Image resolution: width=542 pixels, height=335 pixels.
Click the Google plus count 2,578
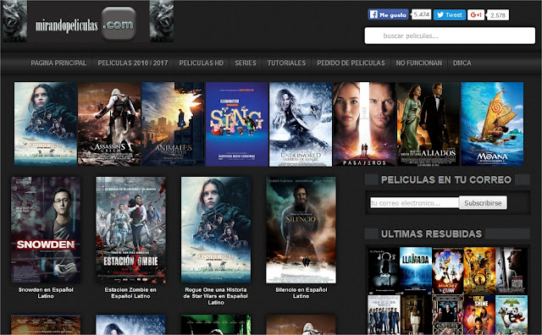click(x=498, y=15)
